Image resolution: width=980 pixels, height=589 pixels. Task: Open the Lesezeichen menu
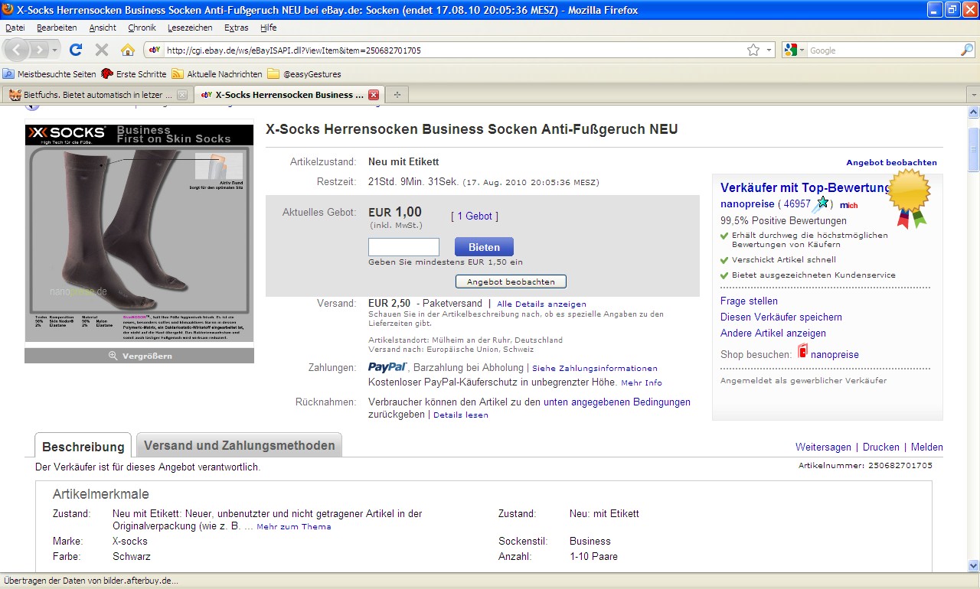click(190, 28)
